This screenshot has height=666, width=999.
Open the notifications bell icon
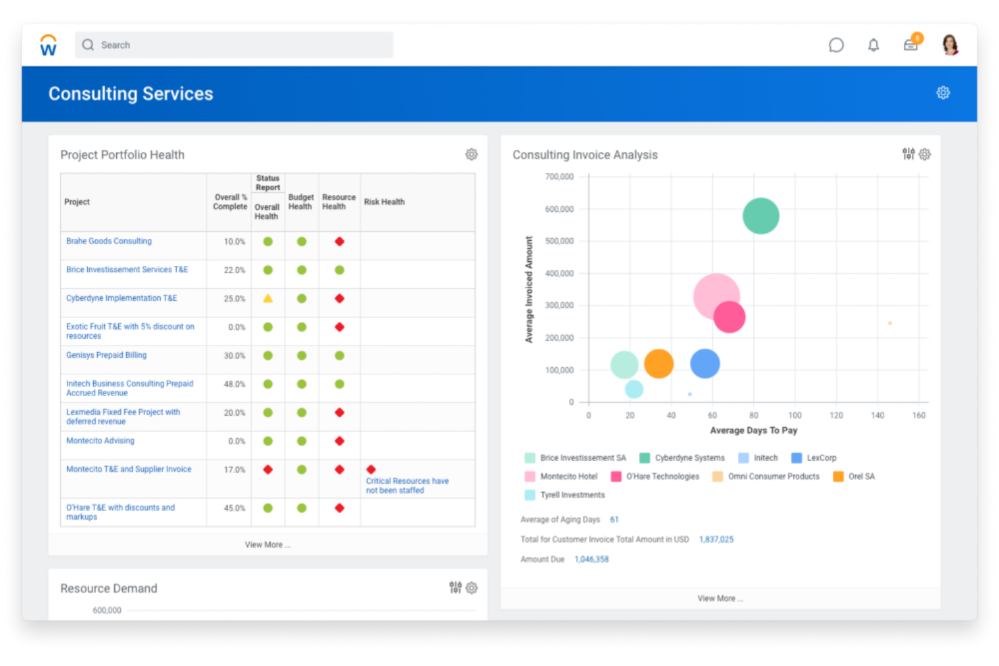(x=873, y=45)
